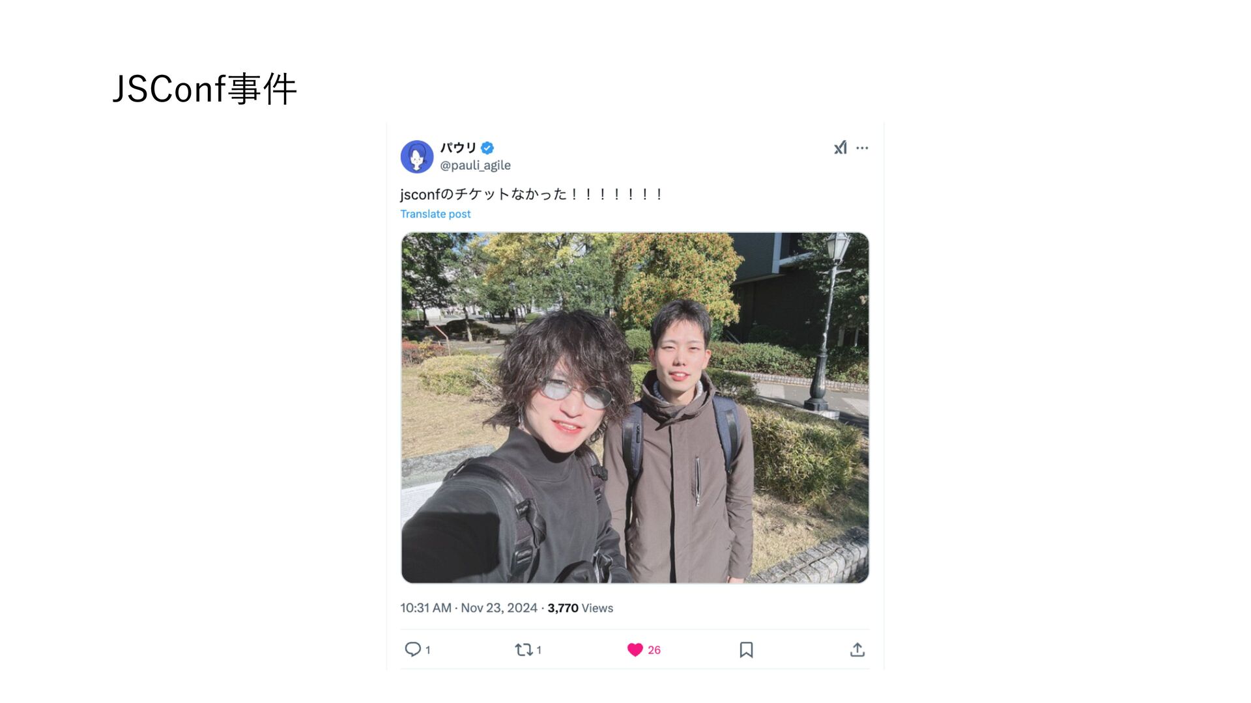Click the Translate post link
This screenshot has width=1251, height=703.
(x=435, y=214)
